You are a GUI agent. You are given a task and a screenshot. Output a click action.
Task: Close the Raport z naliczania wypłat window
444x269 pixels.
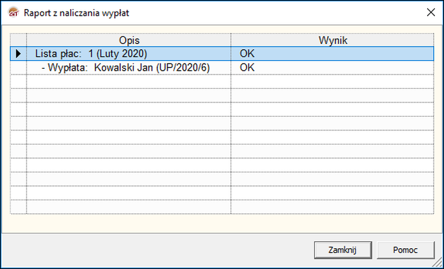(430, 12)
